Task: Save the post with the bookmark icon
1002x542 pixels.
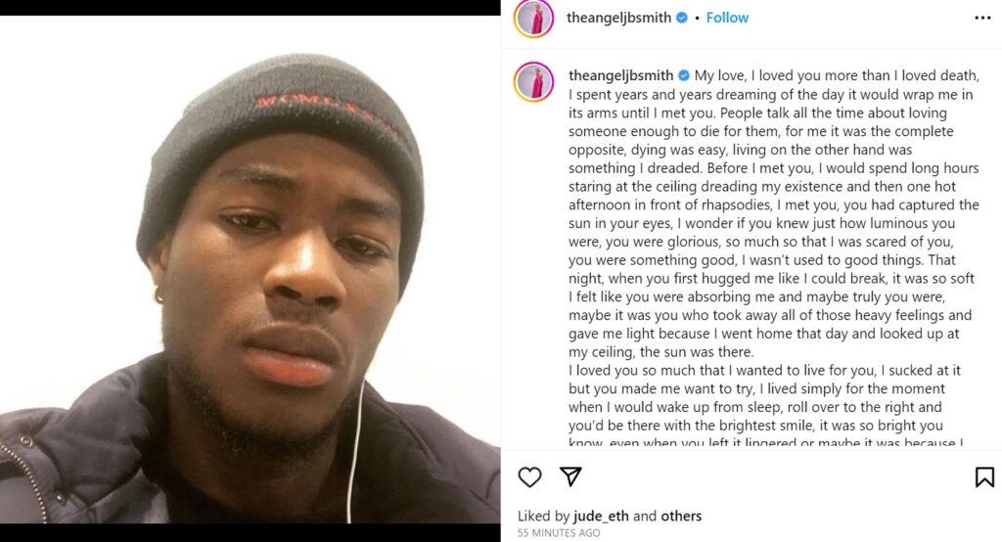Action: click(984, 476)
